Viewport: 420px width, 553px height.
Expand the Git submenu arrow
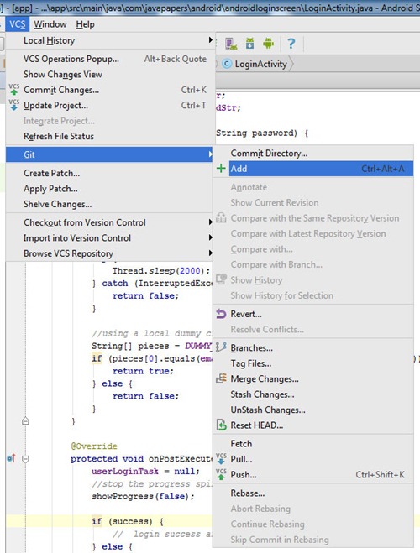[x=210, y=154]
